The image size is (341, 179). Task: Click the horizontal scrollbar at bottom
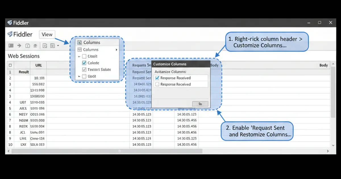click(x=119, y=151)
